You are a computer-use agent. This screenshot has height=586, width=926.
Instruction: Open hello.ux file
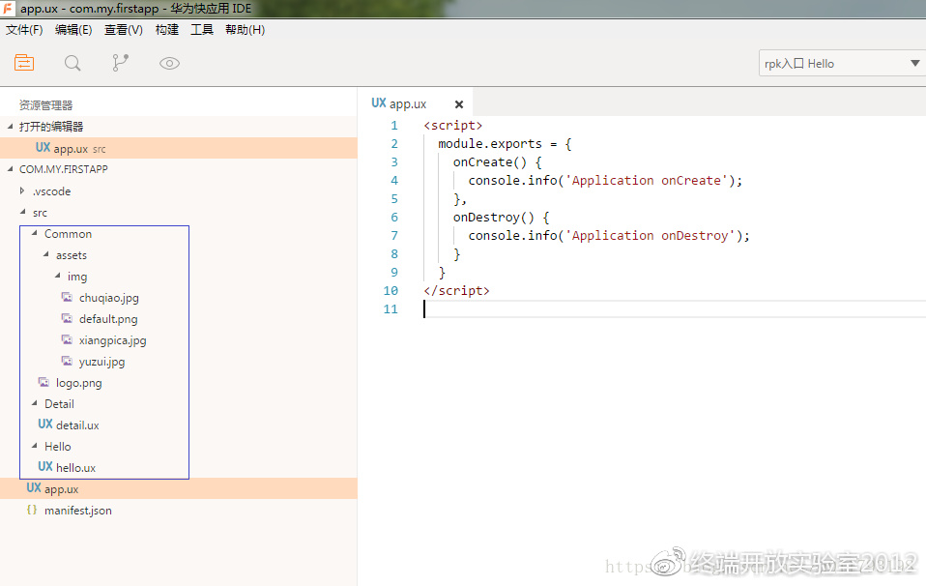75,468
